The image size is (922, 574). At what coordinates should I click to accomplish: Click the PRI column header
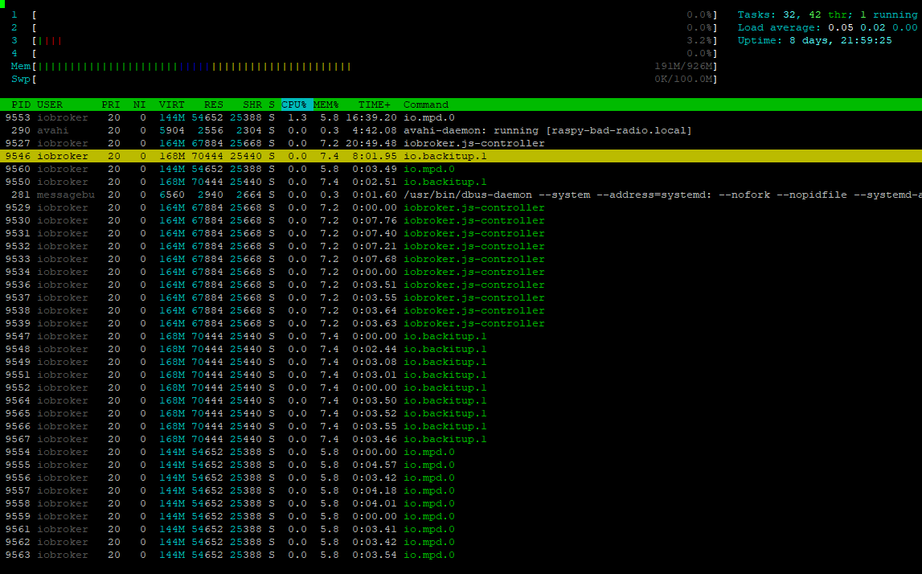click(111, 105)
